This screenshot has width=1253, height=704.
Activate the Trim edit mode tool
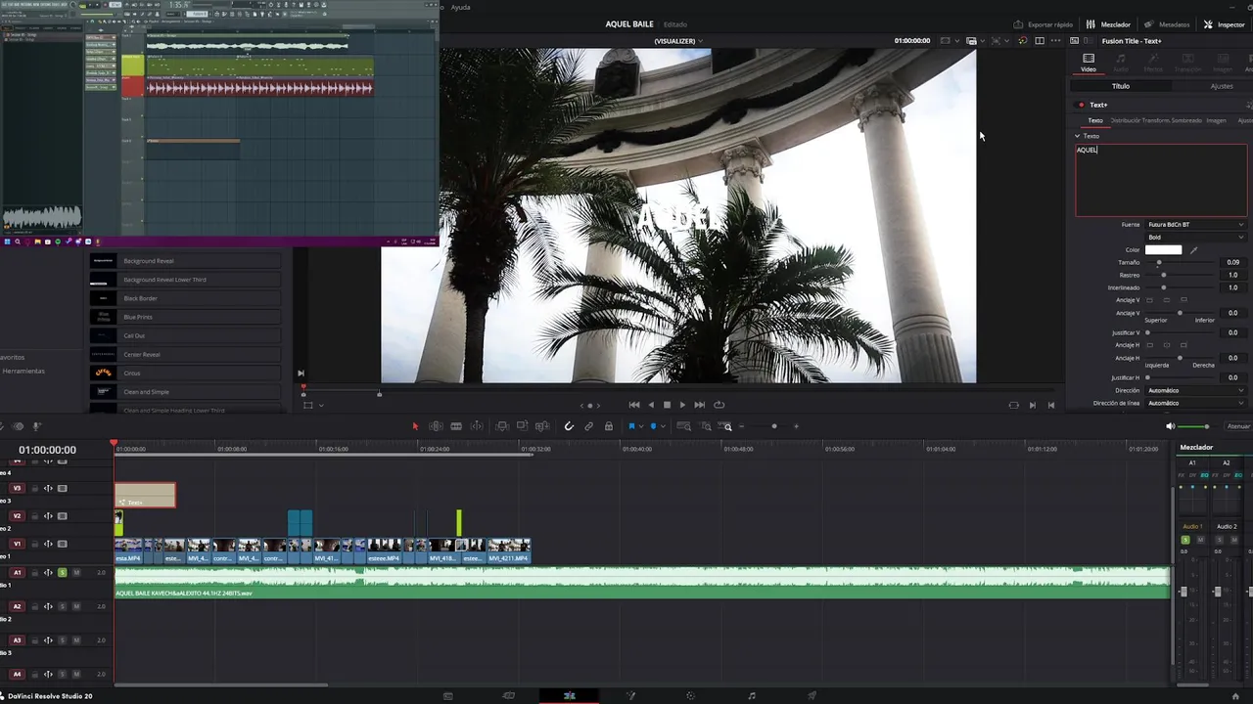click(436, 426)
